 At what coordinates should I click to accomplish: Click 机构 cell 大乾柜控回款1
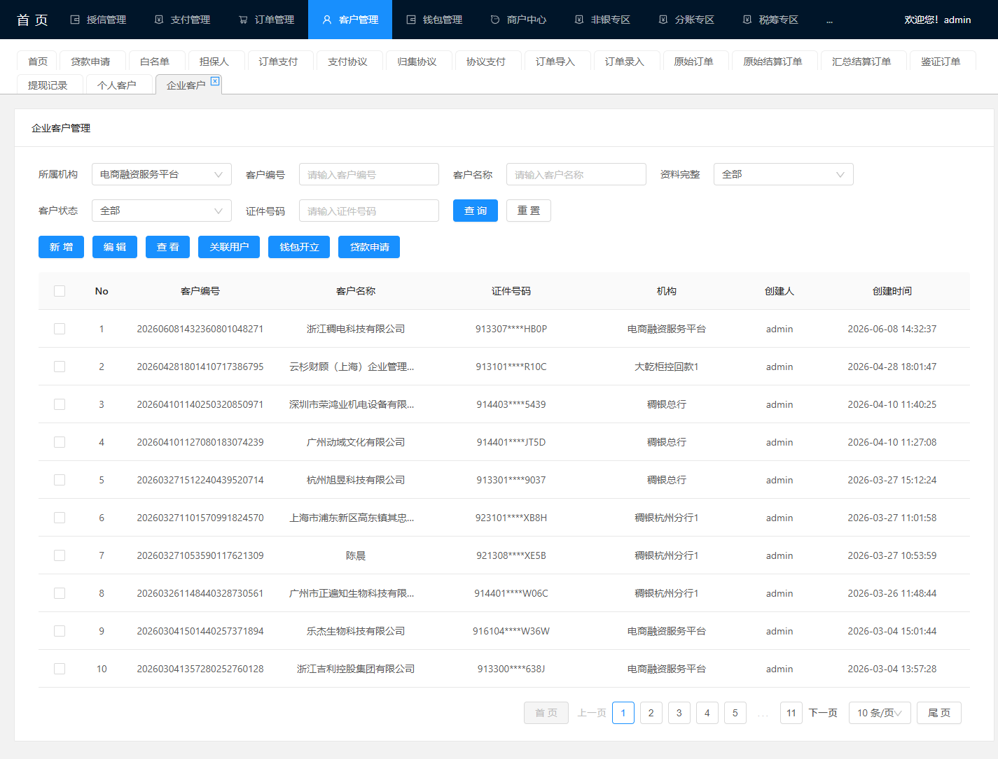(x=667, y=367)
